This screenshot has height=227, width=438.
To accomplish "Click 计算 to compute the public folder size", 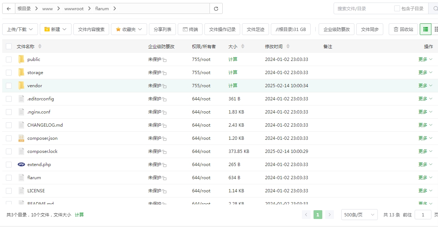I will point(233,59).
